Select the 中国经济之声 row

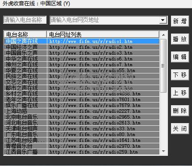tap(82, 47)
